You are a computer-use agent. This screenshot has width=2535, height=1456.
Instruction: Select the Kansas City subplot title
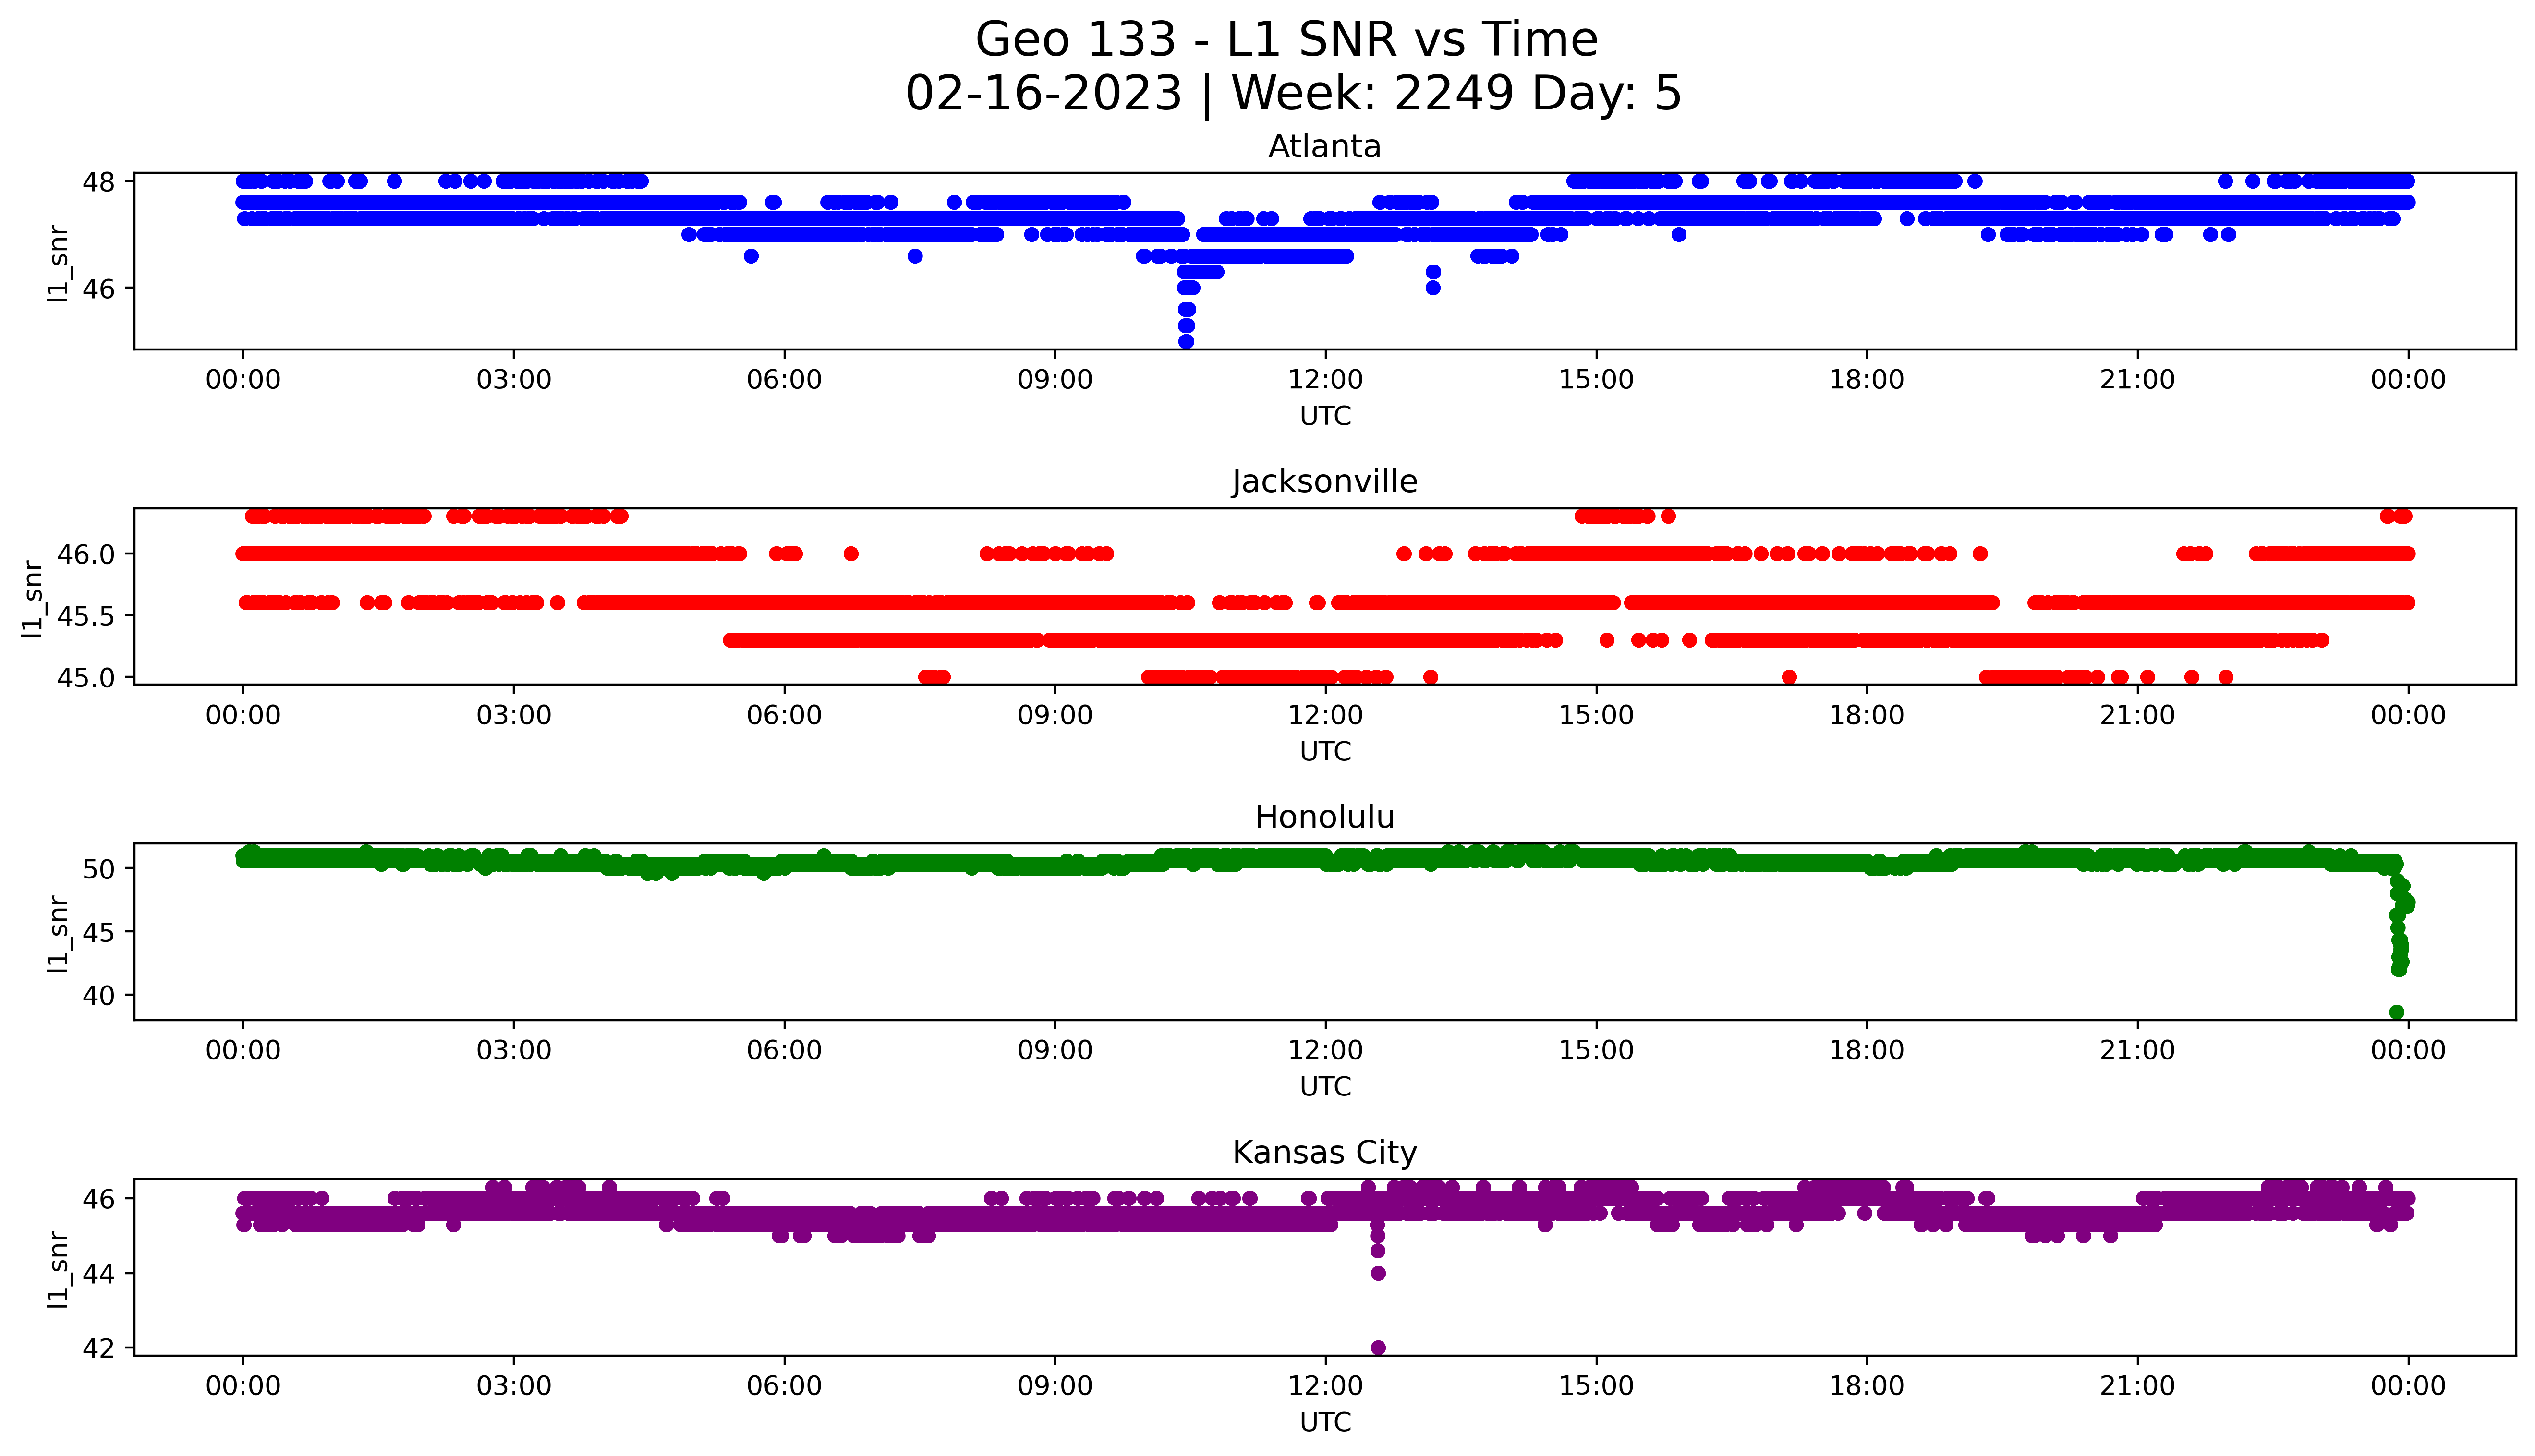1324,1153
